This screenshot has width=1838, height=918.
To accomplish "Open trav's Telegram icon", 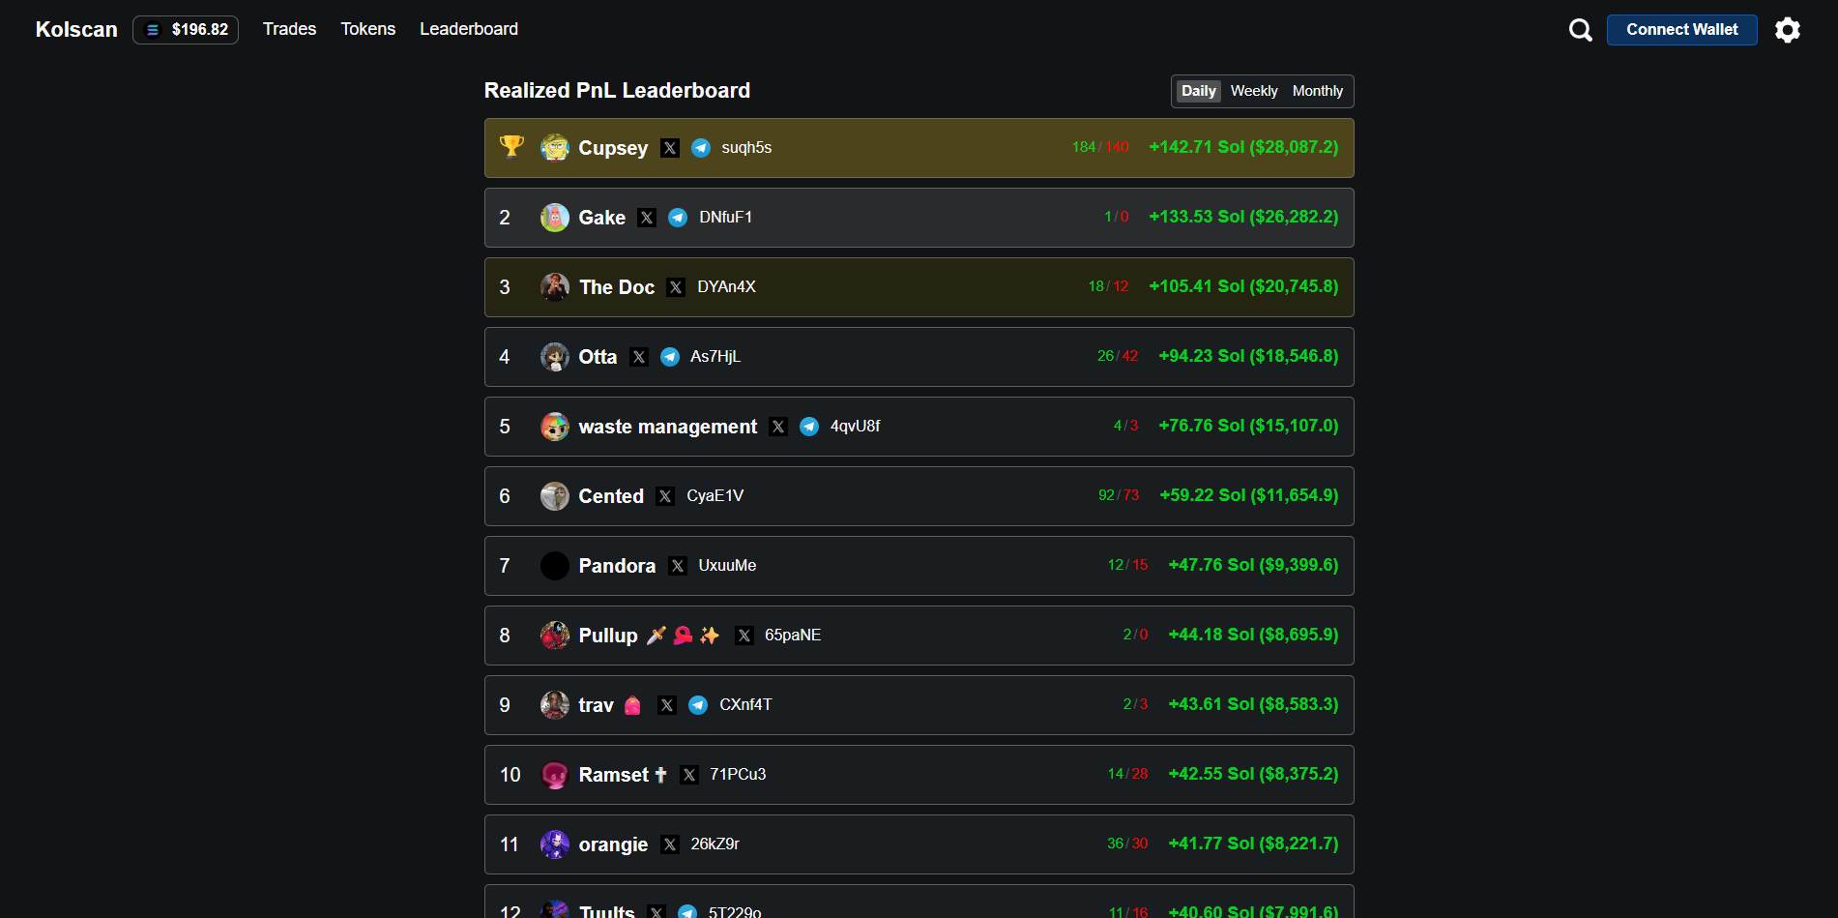I will coord(698,705).
